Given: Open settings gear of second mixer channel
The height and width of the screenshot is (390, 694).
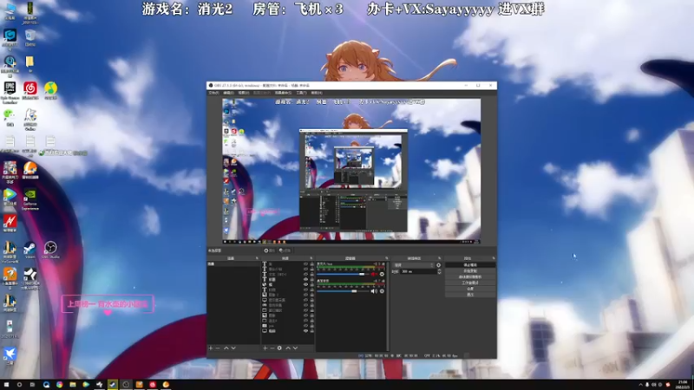Looking at the screenshot, I should 382,291.
